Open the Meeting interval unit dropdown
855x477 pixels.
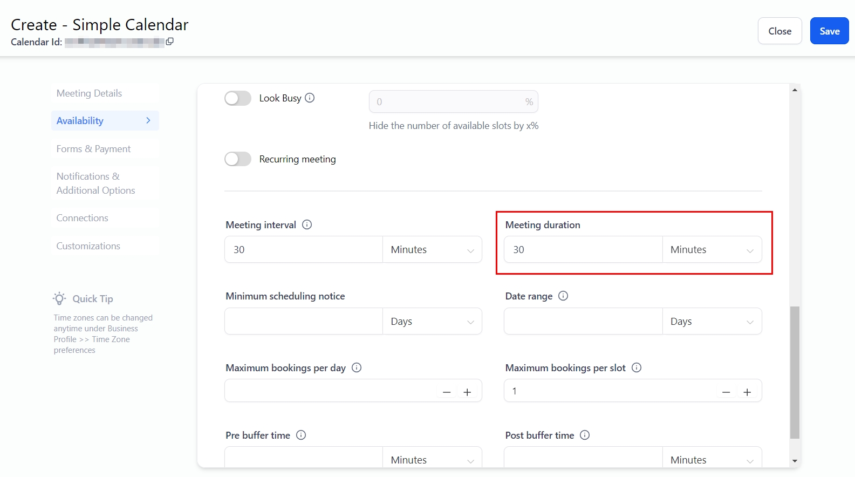pos(432,250)
